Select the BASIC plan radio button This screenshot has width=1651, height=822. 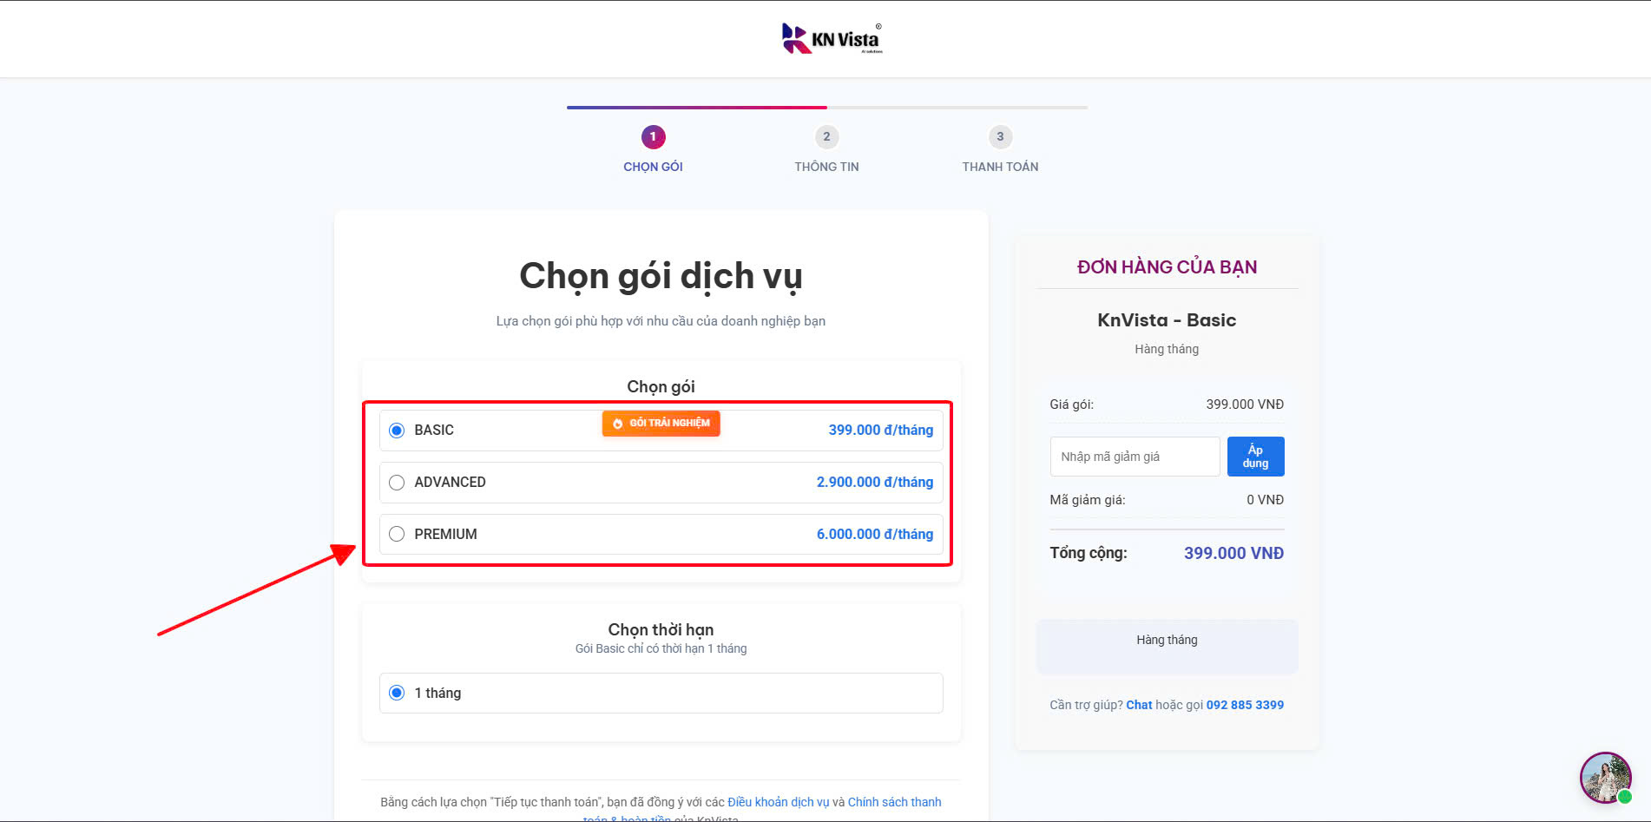(397, 430)
